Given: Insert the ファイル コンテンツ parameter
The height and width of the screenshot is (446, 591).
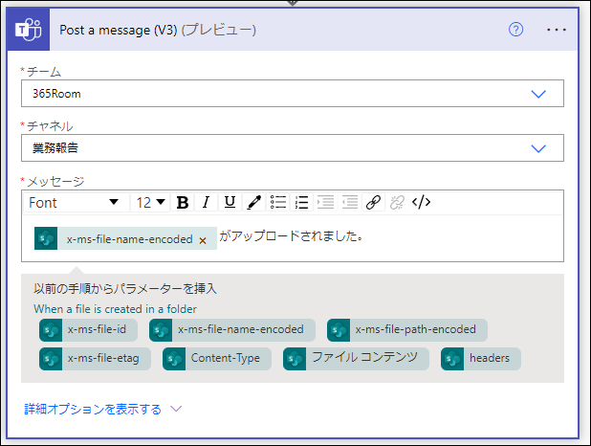Looking at the screenshot, I should click(x=356, y=359).
